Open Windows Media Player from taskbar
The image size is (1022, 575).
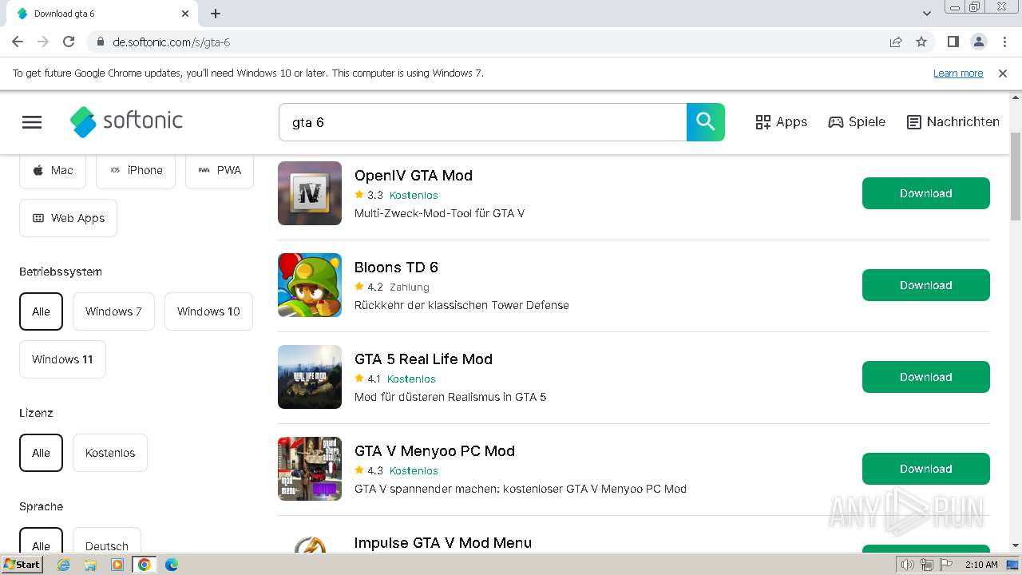click(x=117, y=565)
